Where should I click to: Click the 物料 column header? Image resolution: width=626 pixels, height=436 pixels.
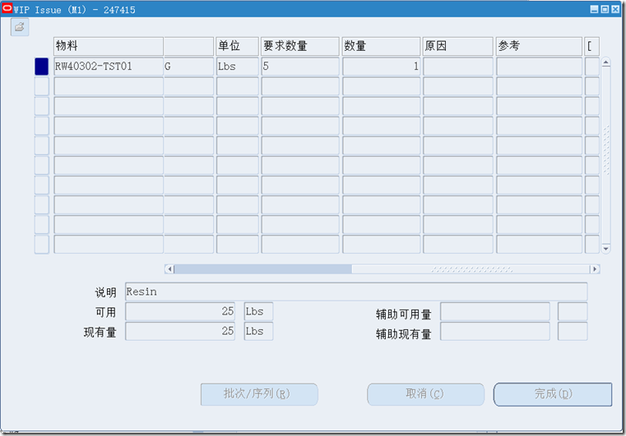pos(109,46)
